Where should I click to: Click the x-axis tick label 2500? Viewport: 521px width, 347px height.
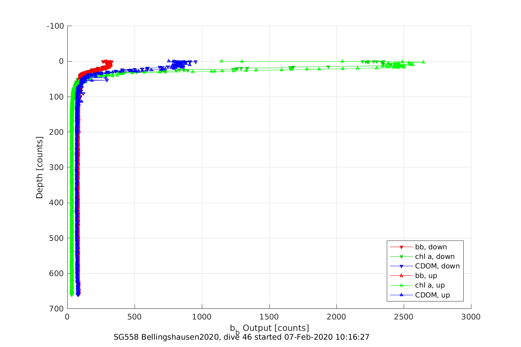click(404, 317)
